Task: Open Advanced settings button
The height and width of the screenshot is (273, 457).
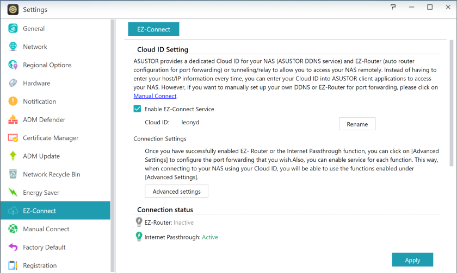Action: pos(176,191)
